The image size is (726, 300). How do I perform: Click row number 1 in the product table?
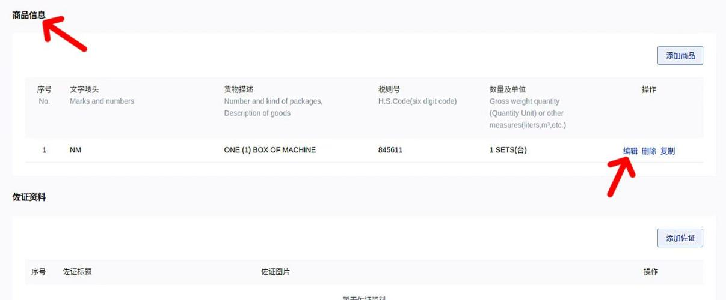pos(45,150)
